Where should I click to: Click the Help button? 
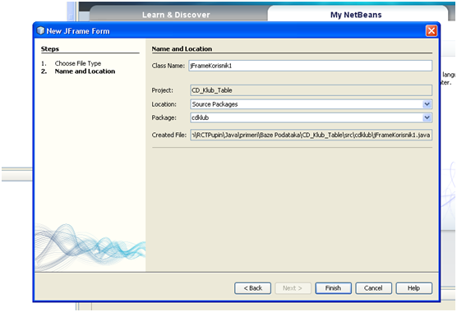click(414, 288)
